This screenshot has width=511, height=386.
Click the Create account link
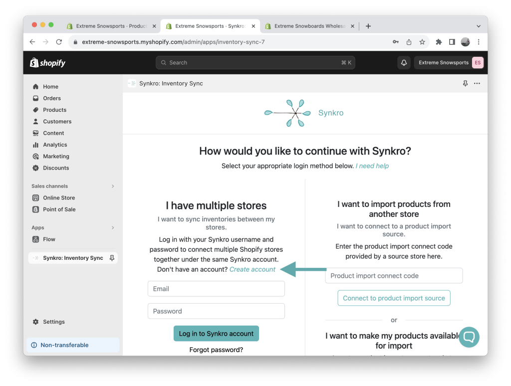[252, 269]
